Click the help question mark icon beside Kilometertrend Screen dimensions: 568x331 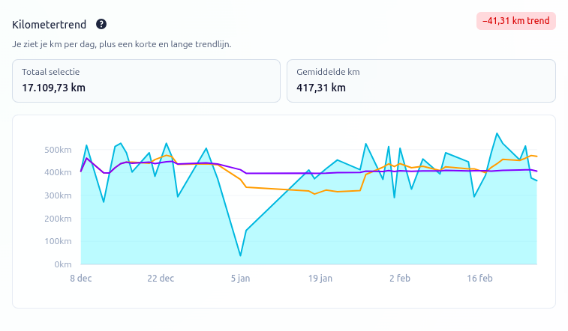(101, 24)
